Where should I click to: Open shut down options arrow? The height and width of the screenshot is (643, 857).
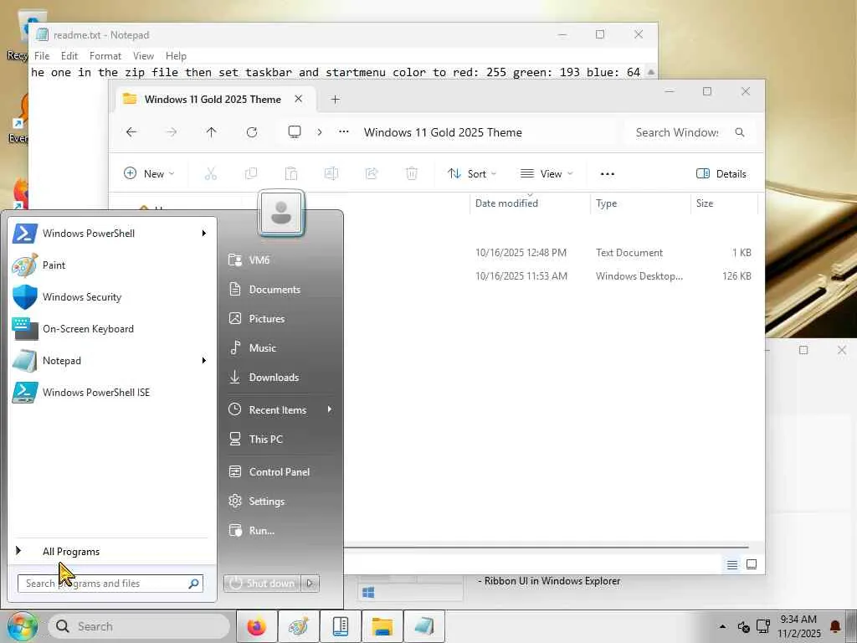(x=310, y=584)
